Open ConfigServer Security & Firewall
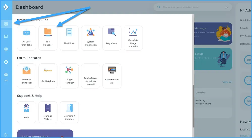 click(x=90, y=76)
